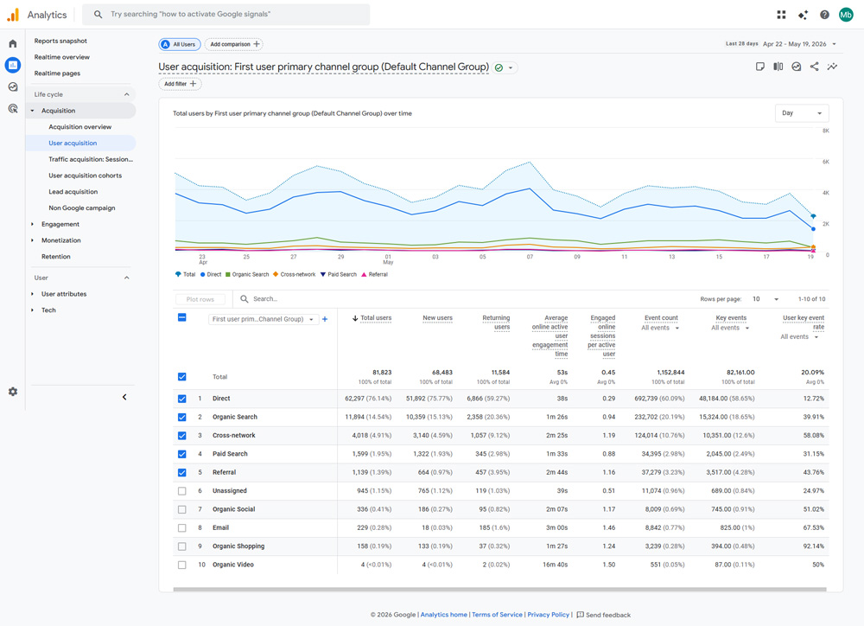
Task: Click the Total users sort arrow
Action: click(355, 318)
